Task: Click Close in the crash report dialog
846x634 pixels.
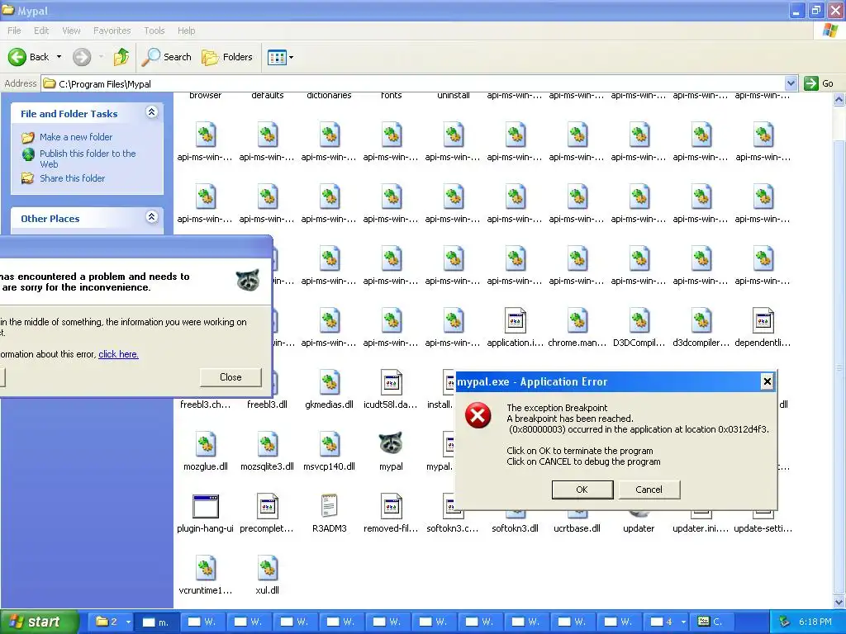Action: point(231,377)
